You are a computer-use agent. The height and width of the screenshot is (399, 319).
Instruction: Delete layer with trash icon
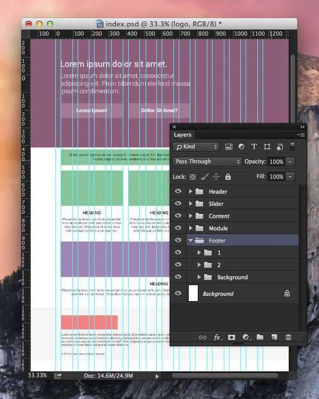(x=288, y=337)
